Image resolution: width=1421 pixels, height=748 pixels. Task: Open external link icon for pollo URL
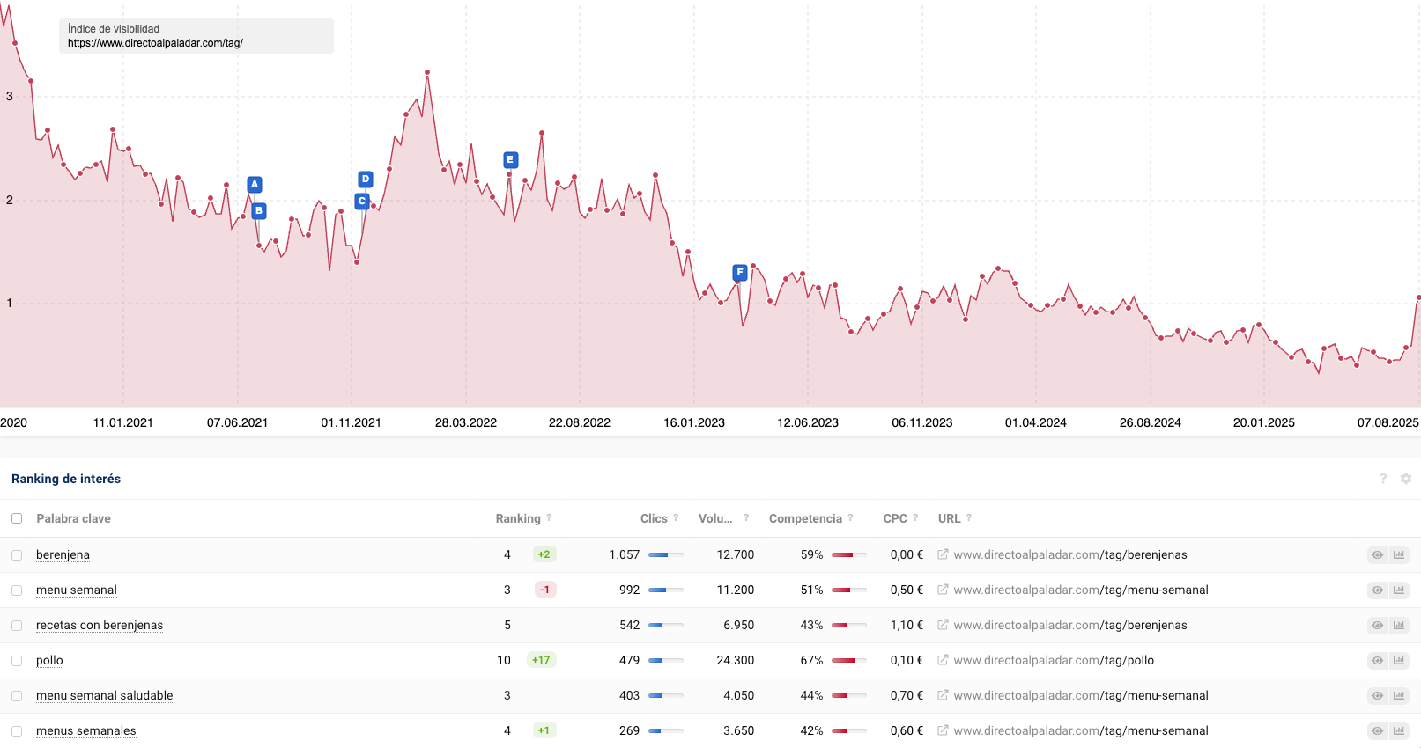[x=943, y=660]
